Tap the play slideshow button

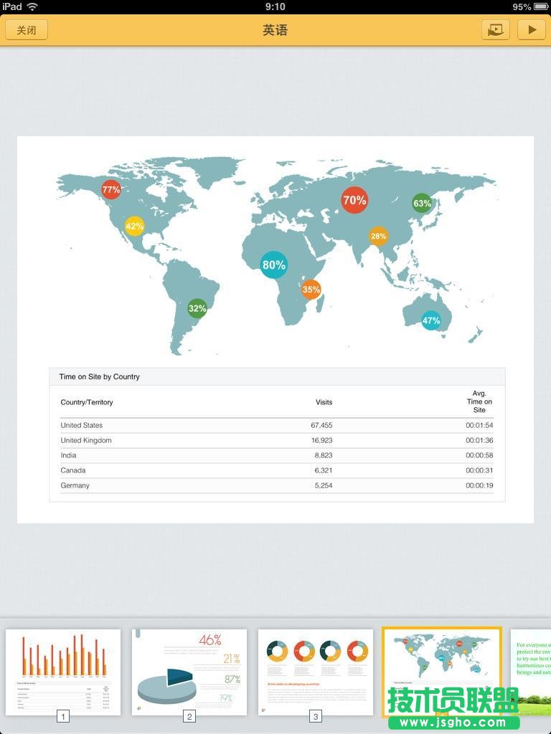532,29
